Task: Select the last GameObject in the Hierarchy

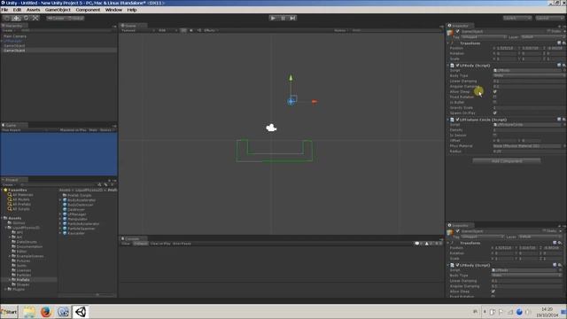Action: [x=14, y=51]
